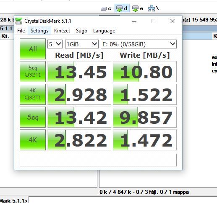Open the Settings menu

[x=39, y=31]
